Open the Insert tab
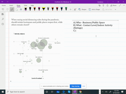This screenshot has height=94, width=126. [11, 5]
